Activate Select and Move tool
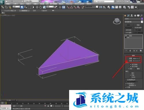144x110 pixels. pos(37,7)
